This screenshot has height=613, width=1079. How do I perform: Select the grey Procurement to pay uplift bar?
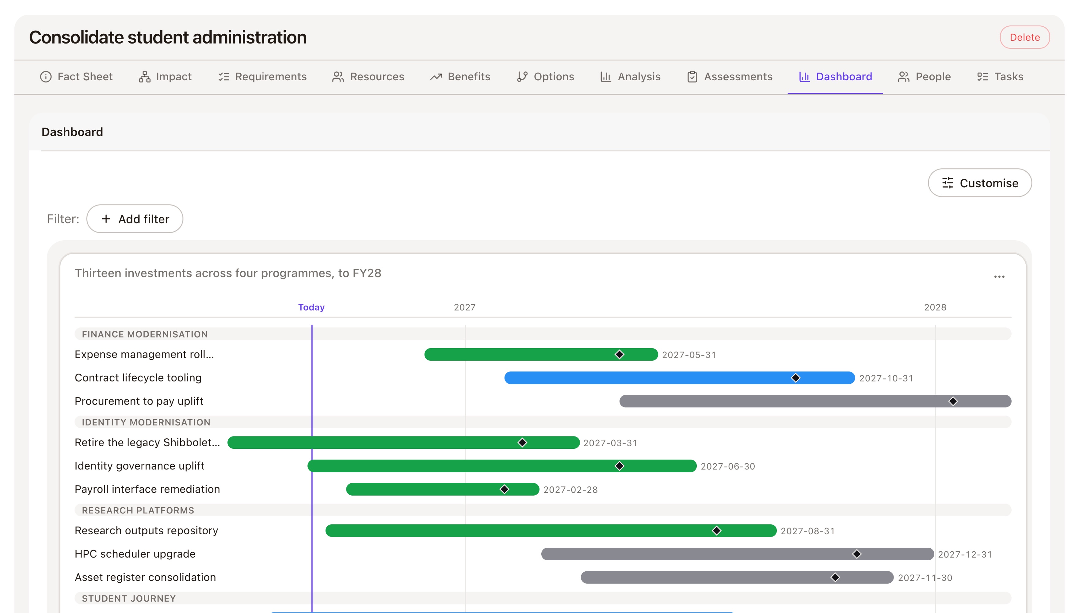tap(815, 401)
